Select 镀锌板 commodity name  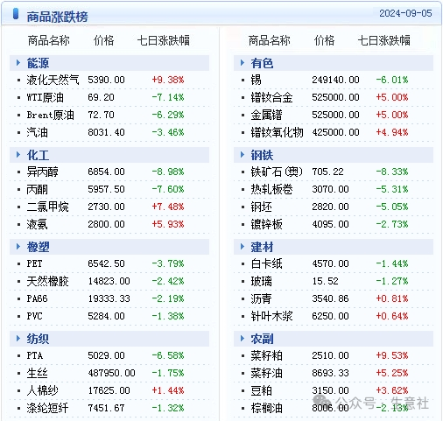pyautogui.click(x=266, y=224)
